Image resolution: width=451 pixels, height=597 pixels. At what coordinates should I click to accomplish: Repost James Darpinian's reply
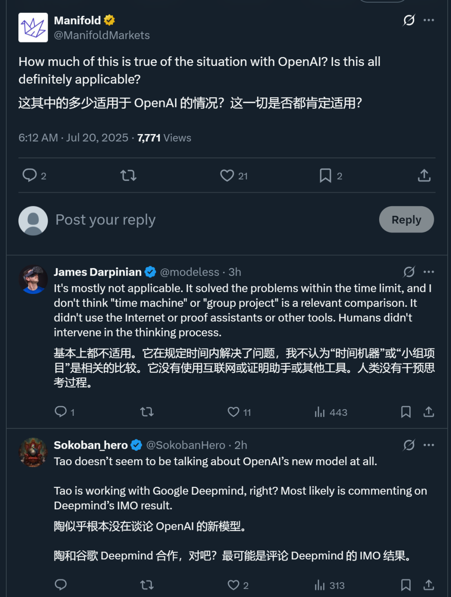pos(147,412)
